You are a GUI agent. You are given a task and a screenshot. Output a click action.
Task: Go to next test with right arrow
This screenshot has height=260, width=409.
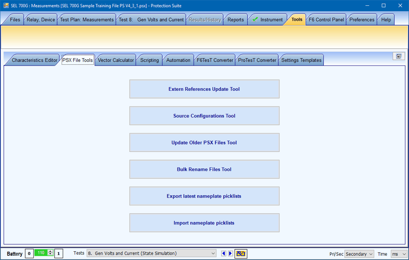pyautogui.click(x=230, y=253)
